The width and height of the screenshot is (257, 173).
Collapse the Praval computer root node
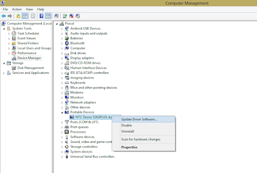tap(57, 24)
